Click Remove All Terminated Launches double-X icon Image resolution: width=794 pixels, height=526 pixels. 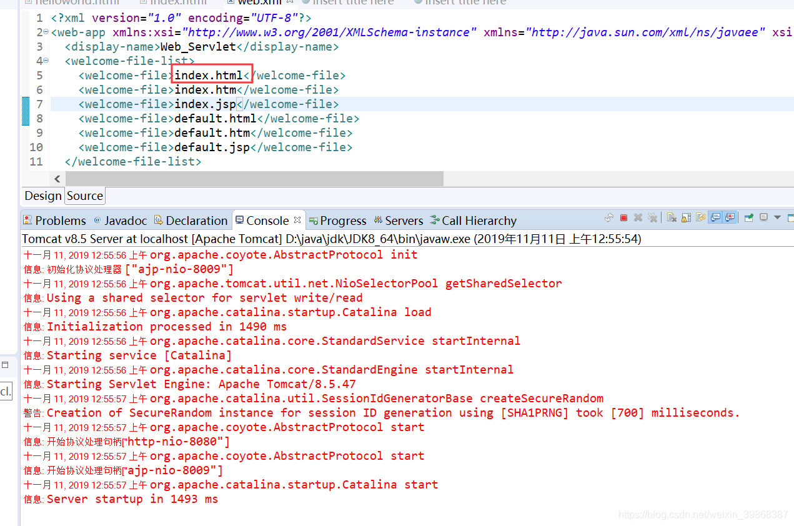coord(652,217)
